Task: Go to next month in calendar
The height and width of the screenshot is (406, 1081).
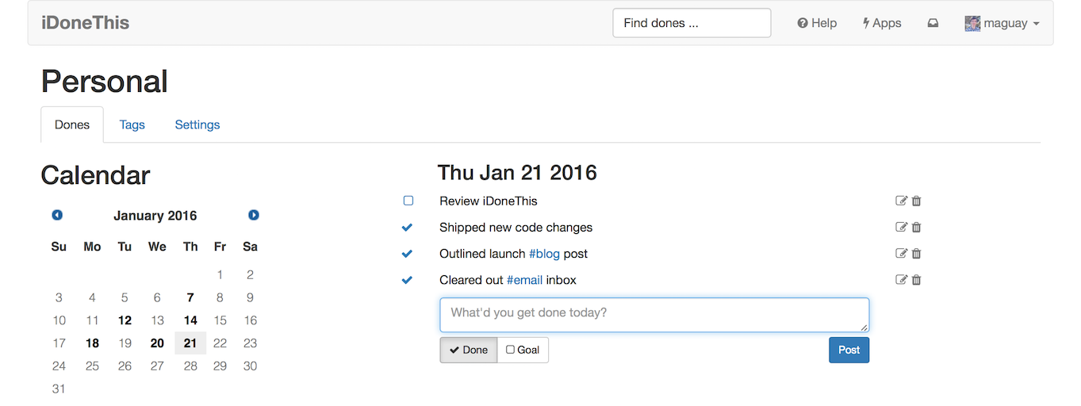Action: (x=254, y=215)
